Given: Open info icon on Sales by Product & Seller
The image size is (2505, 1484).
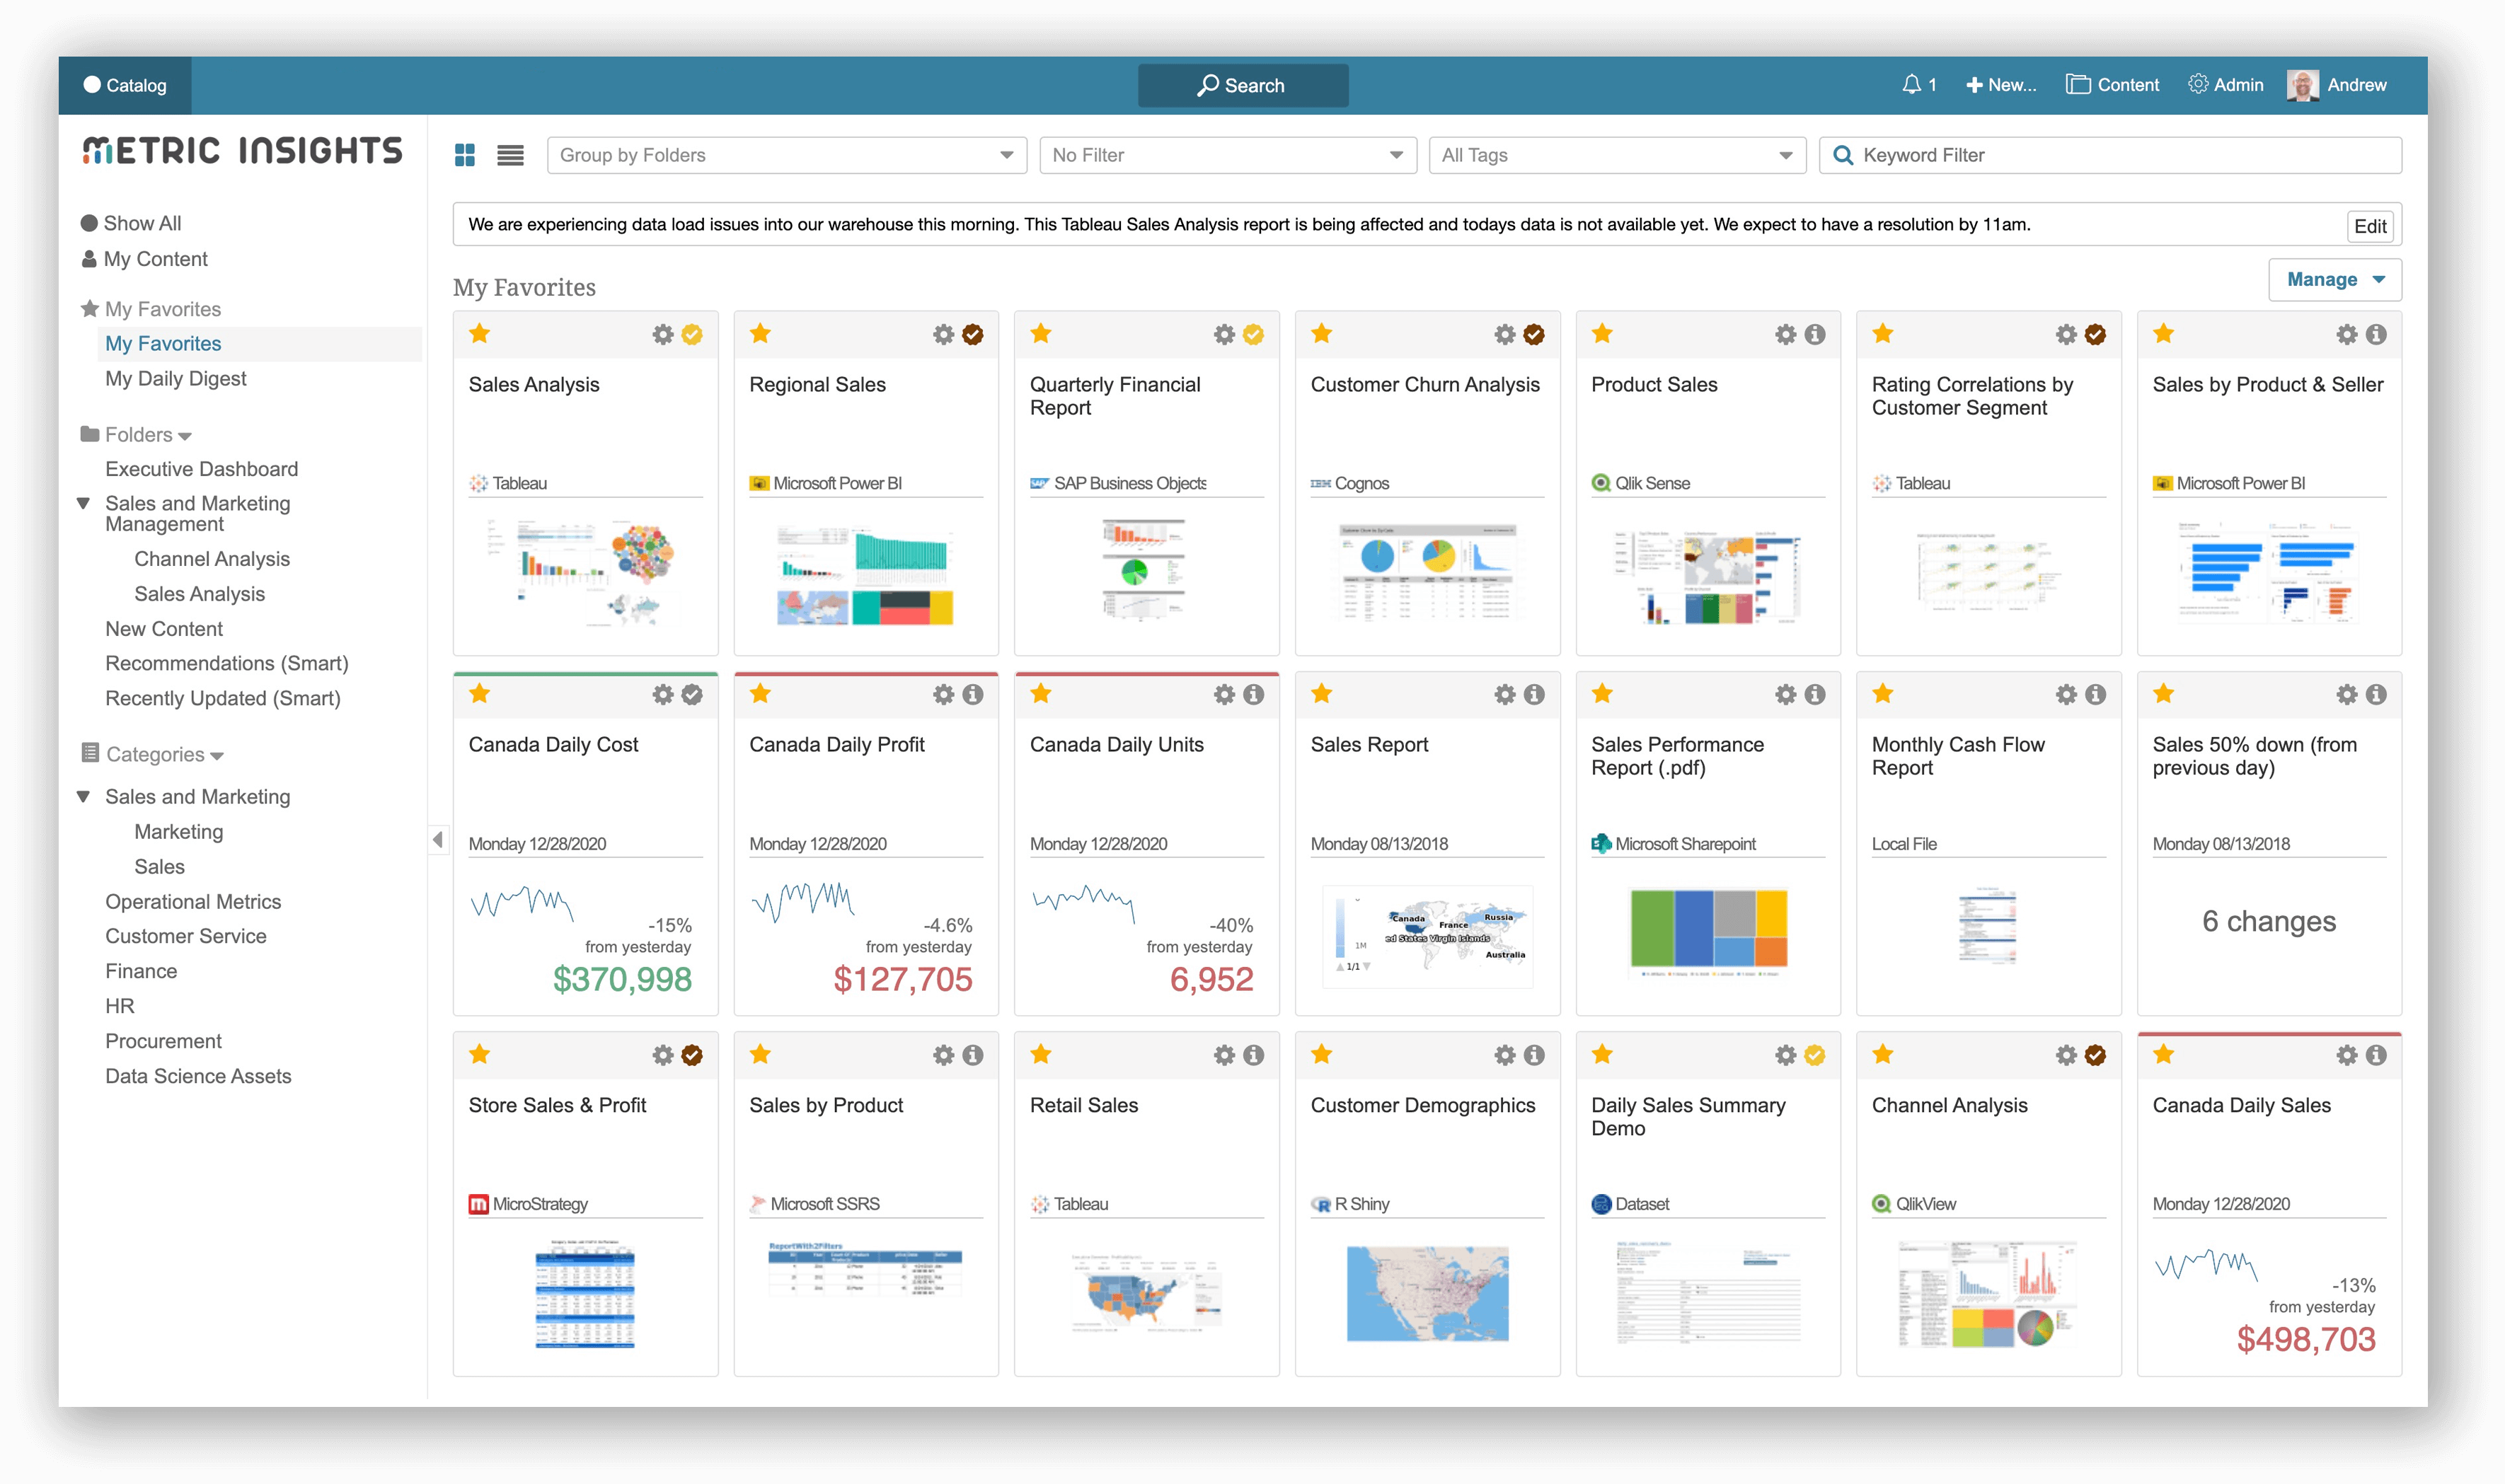Looking at the screenshot, I should [x=2376, y=334].
